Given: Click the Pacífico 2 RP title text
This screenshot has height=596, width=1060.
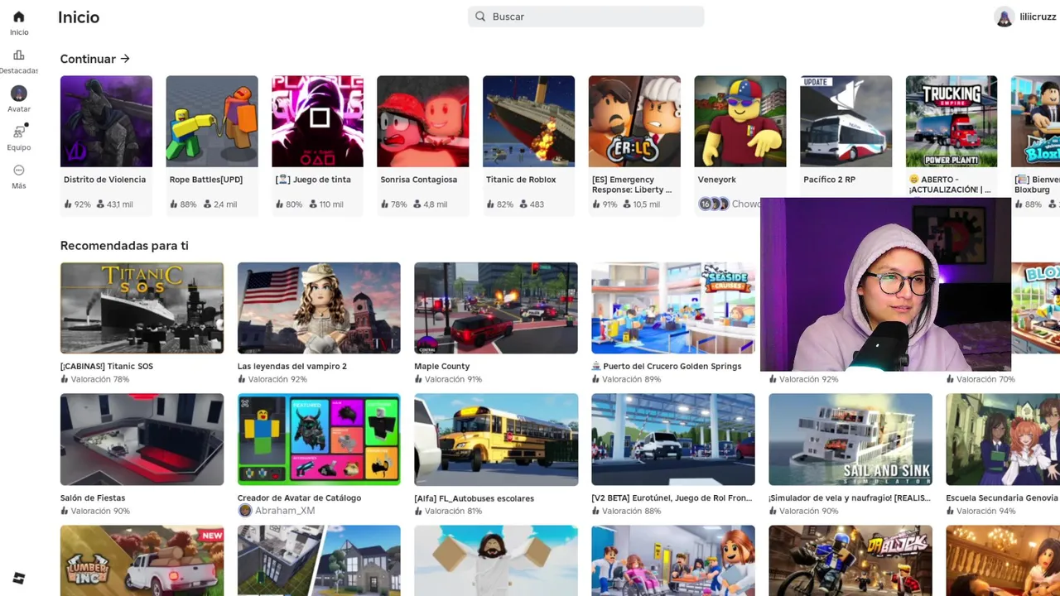Looking at the screenshot, I should 829,180.
